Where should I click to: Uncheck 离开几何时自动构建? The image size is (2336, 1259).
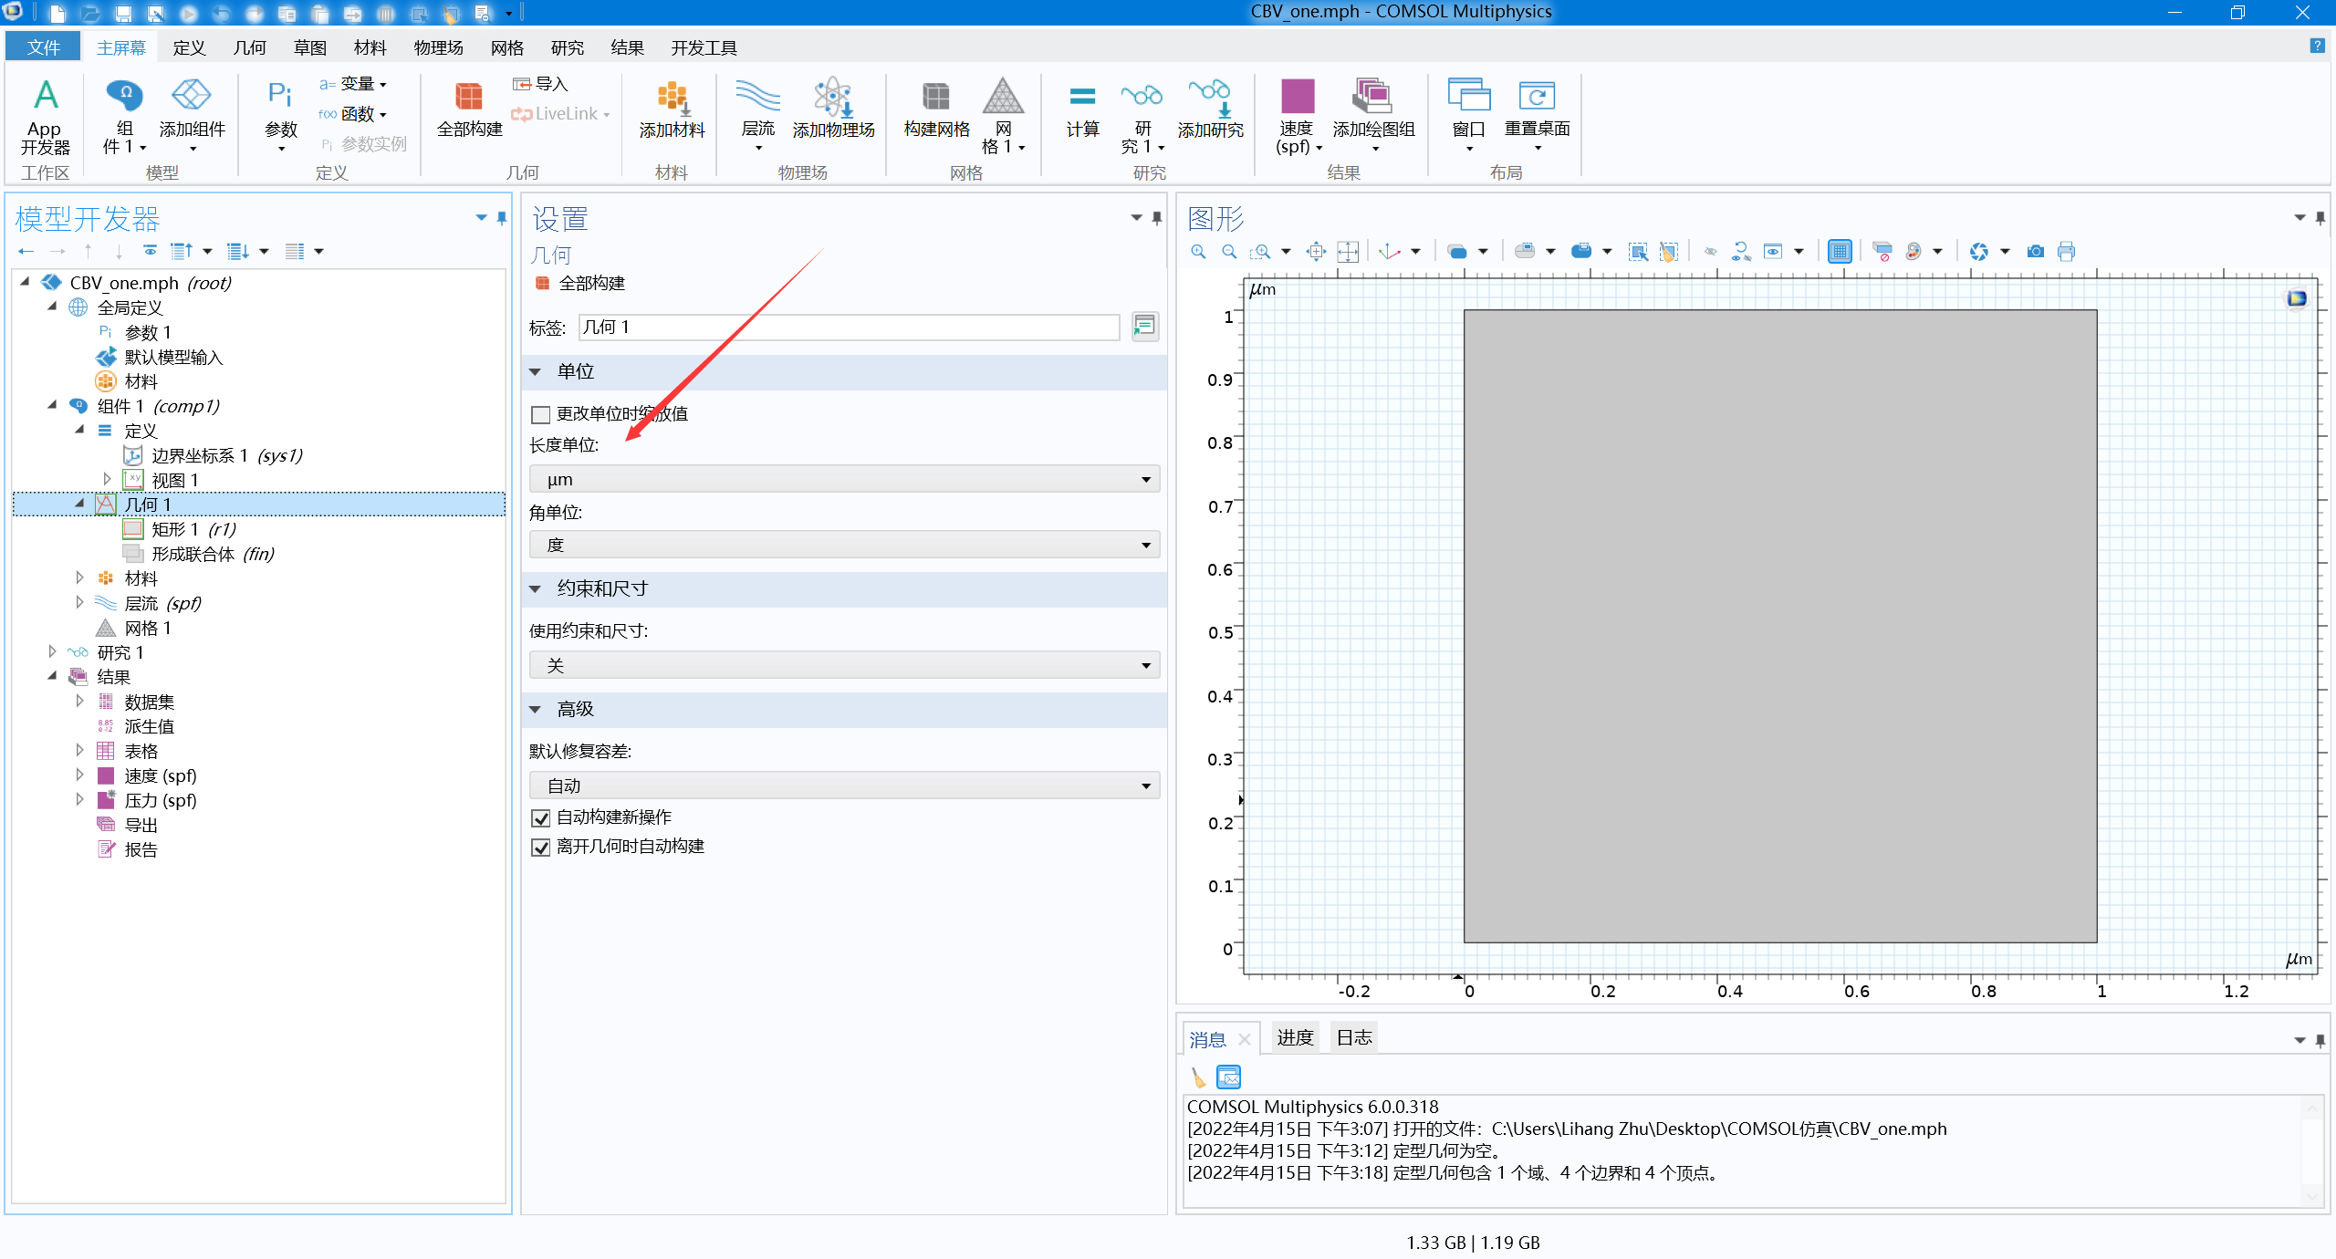[539, 847]
